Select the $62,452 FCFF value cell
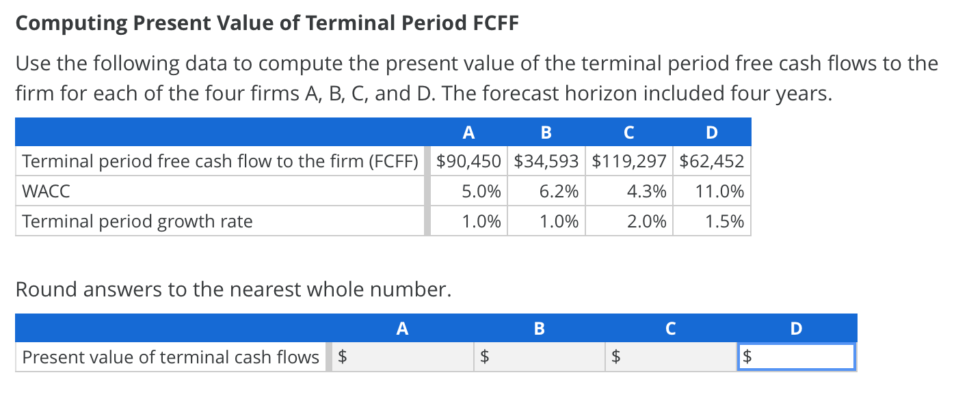Screen dimensions: 956x403 711,161
